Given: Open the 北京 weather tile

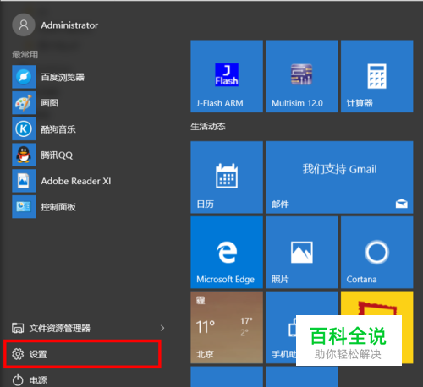Looking at the screenshot, I should 227,327.
